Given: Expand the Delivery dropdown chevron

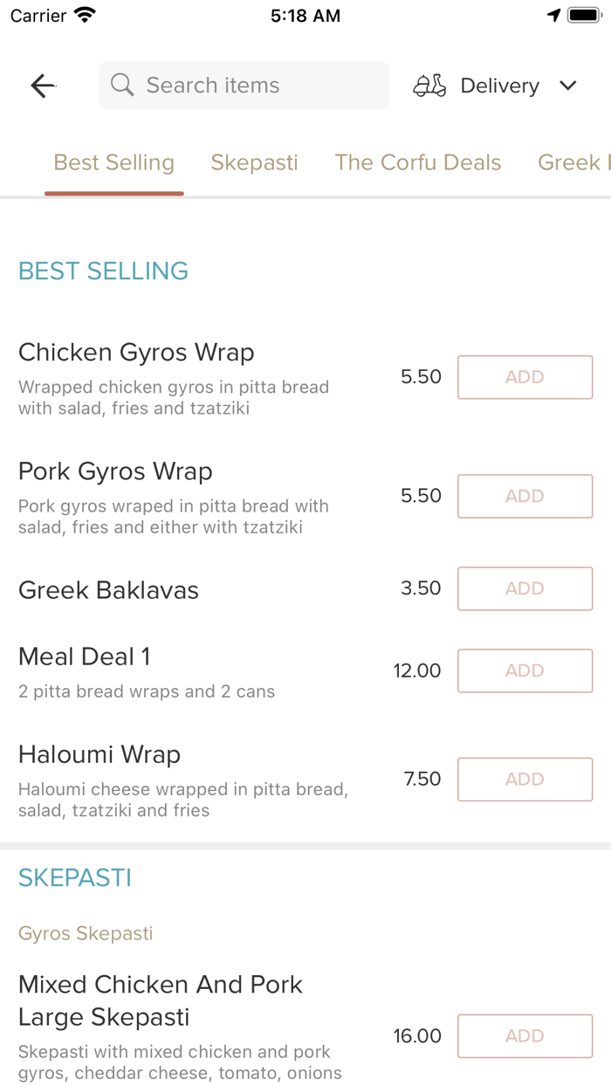Looking at the screenshot, I should click(568, 86).
